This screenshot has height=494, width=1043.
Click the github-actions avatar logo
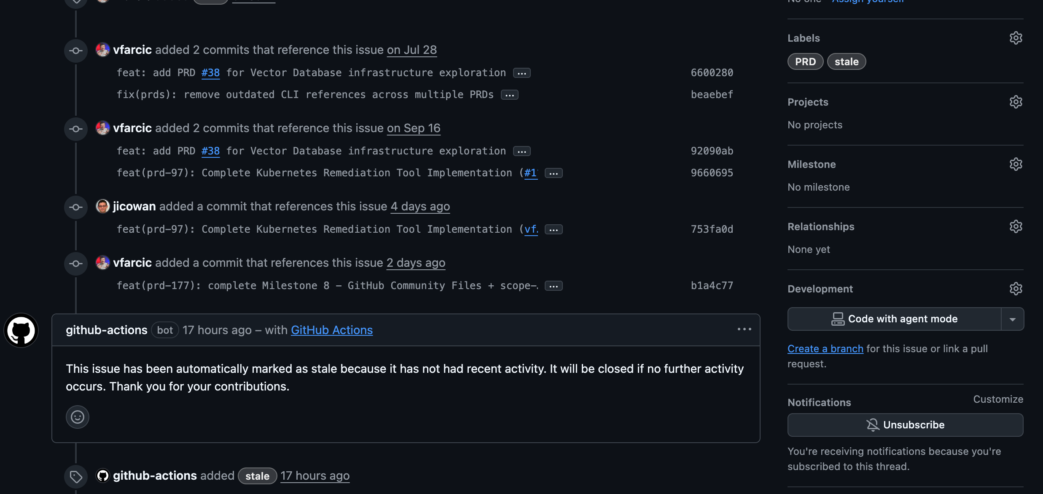coord(21,330)
